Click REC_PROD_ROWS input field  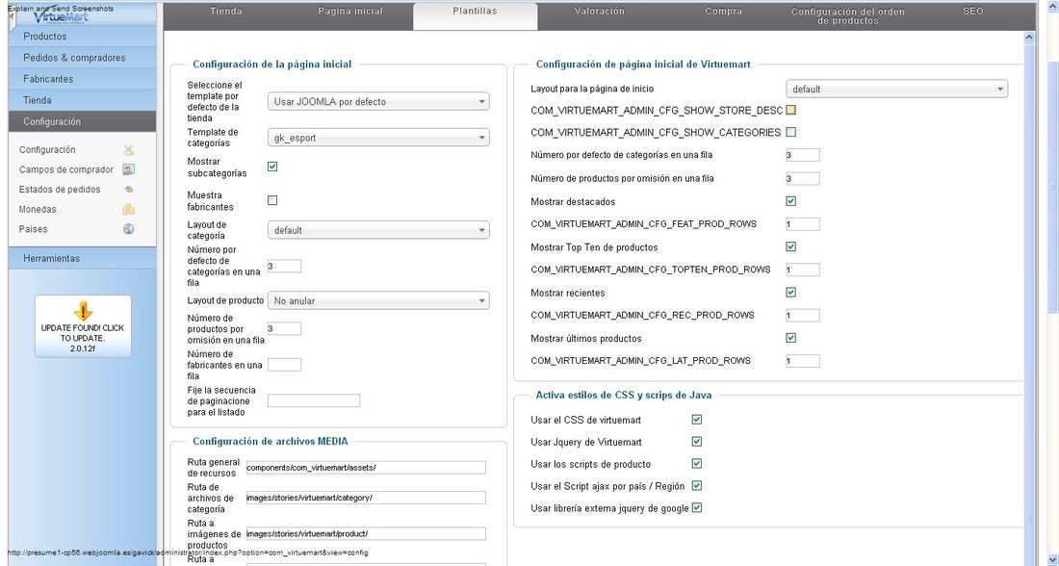(x=802, y=315)
